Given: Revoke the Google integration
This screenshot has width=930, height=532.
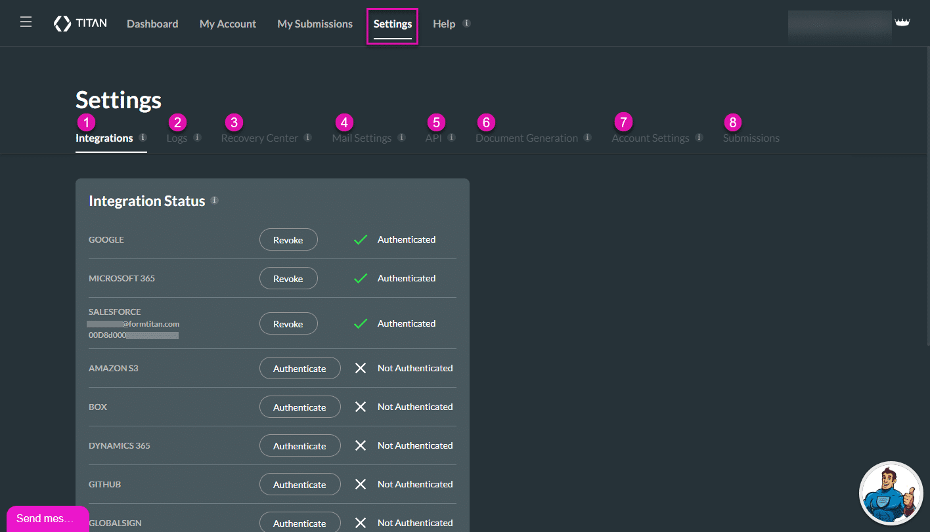Looking at the screenshot, I should pos(288,239).
